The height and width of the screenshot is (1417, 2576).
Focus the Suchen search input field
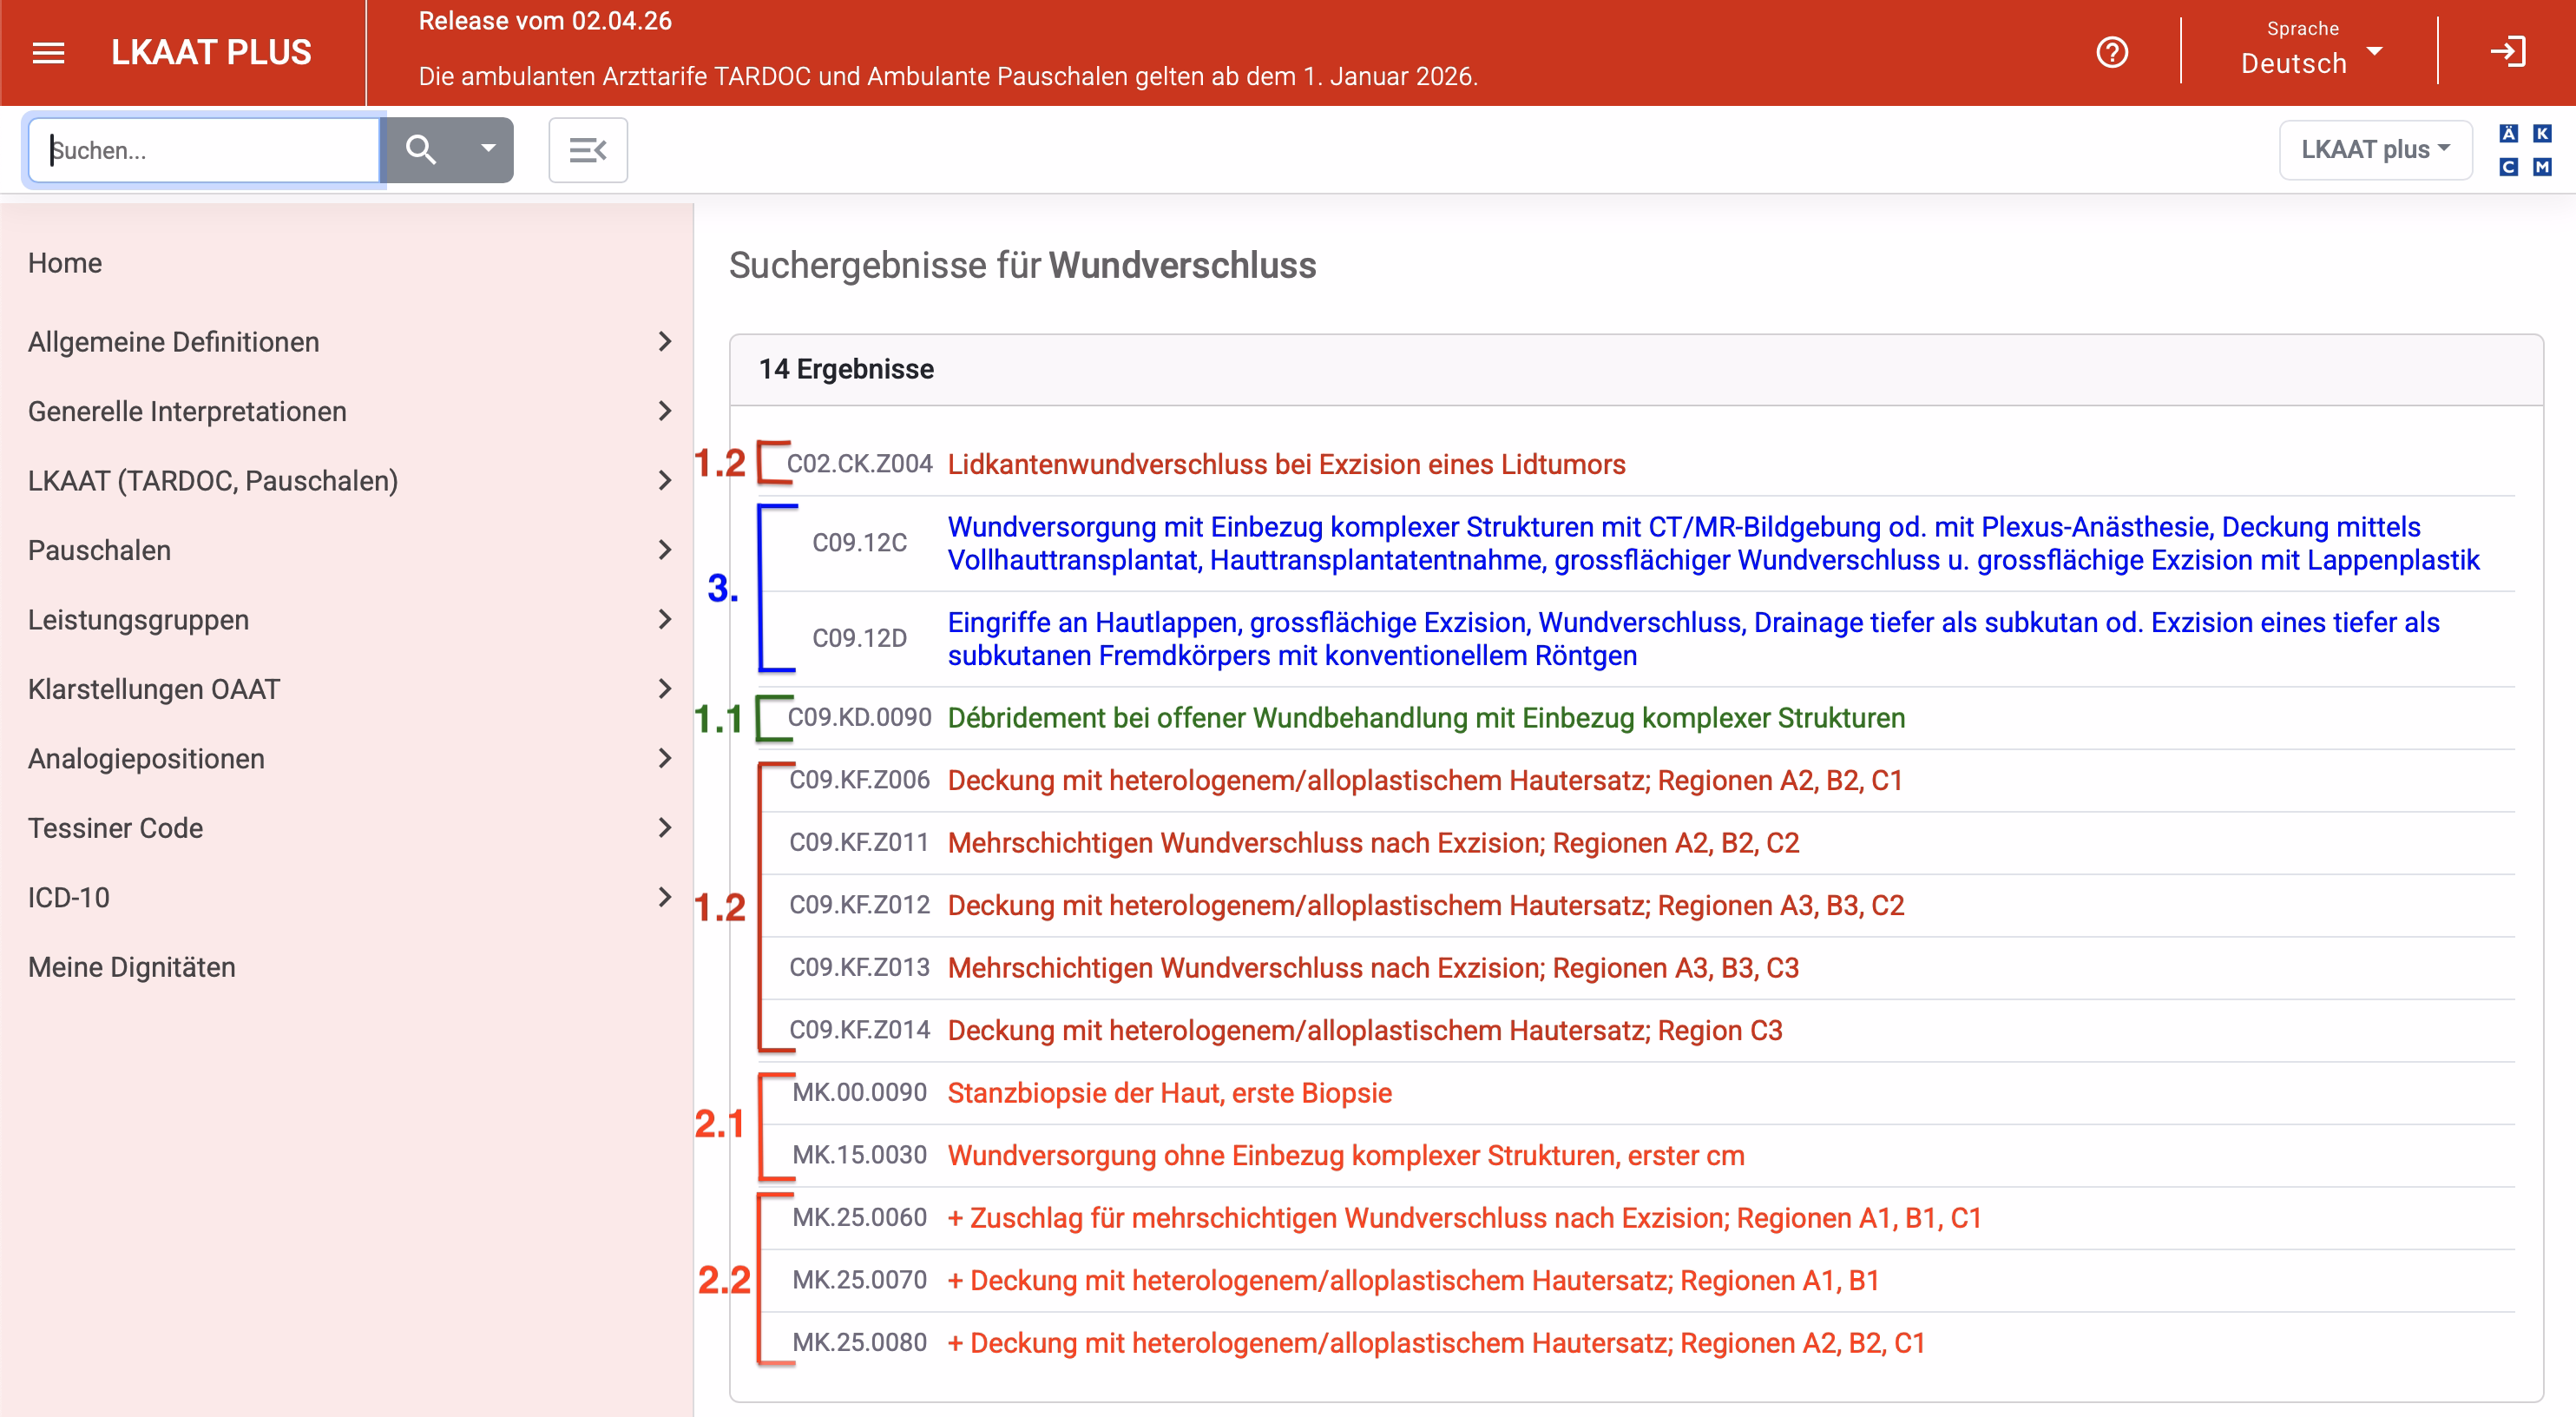205,150
